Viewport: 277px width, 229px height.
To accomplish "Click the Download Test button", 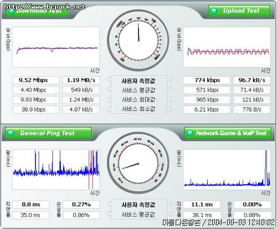I will coord(37,11).
